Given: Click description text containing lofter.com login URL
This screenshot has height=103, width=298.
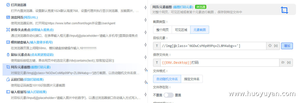Looking at the screenshot, I should 63,23.
